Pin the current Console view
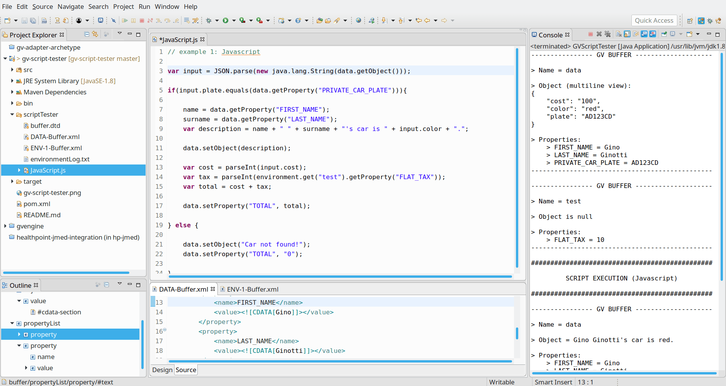The image size is (726, 386). (664, 34)
